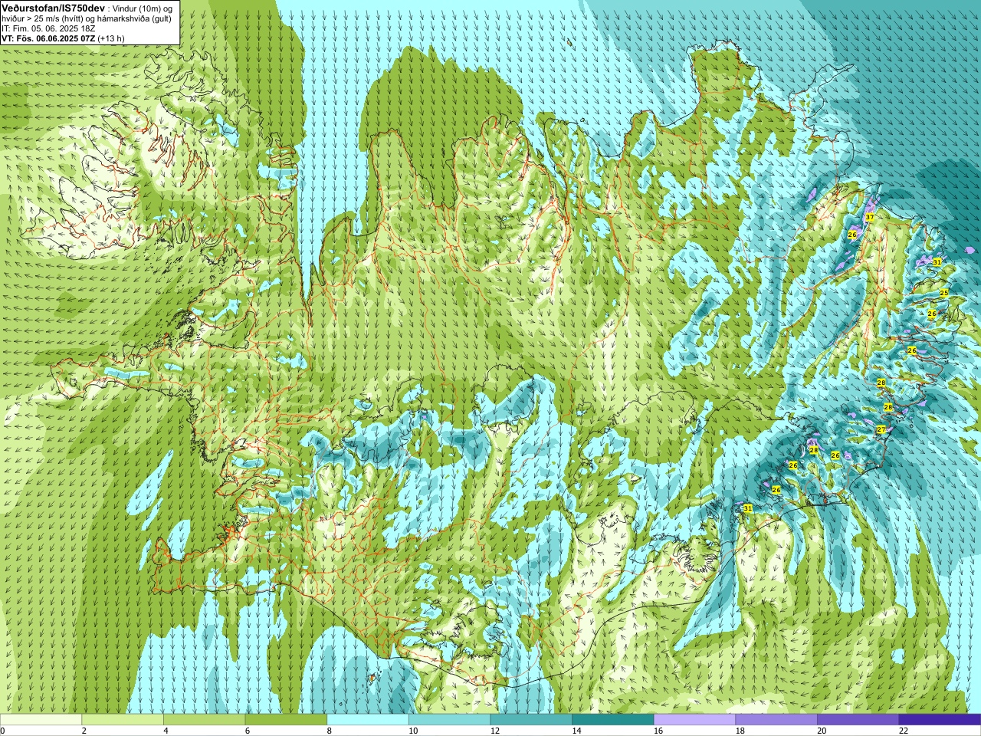This screenshot has height=736, width=981.
Task: Click the scale tick label 18
Action: [740, 731]
